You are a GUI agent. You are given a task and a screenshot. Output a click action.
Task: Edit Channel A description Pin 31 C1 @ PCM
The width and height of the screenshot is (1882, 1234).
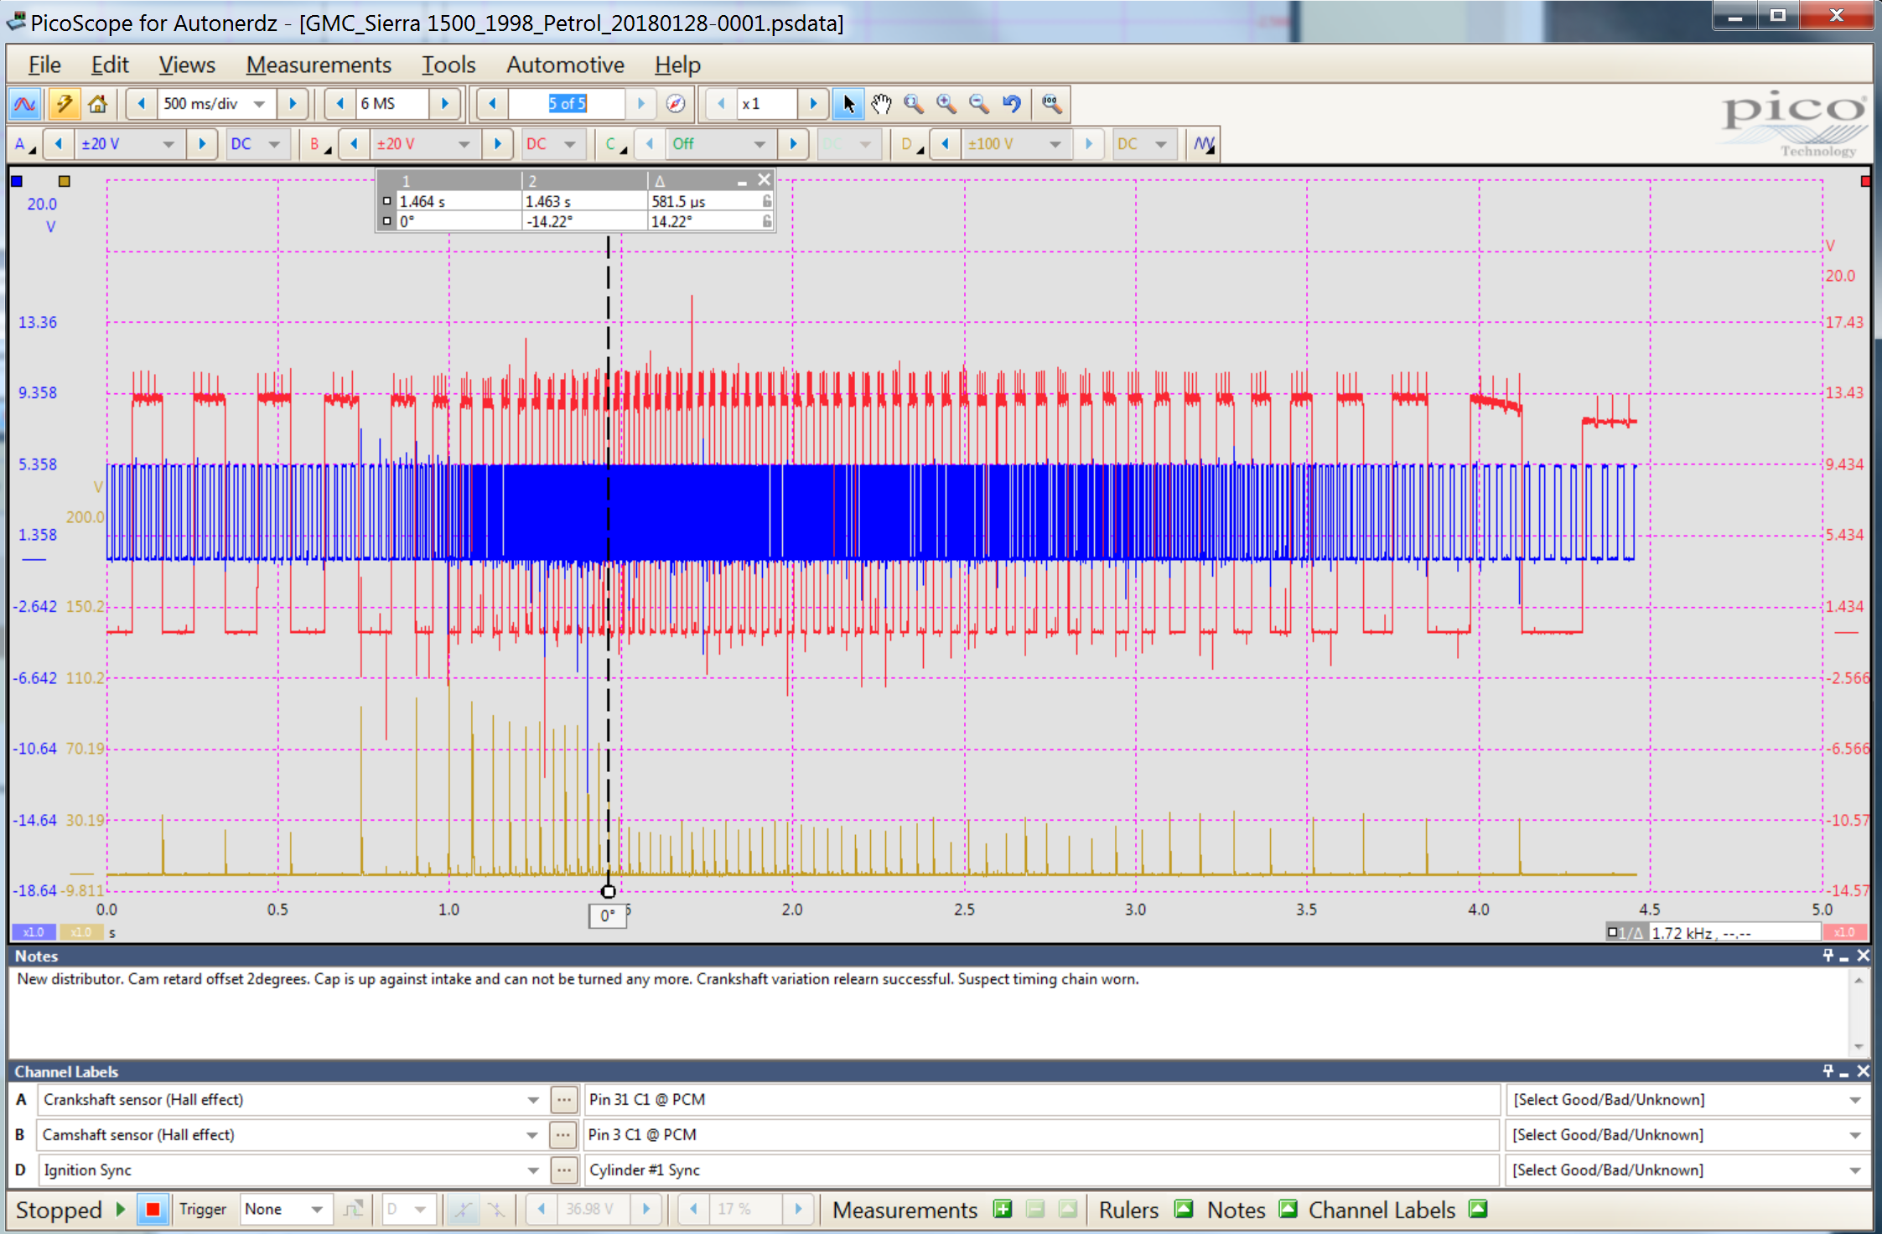coord(1040,1100)
